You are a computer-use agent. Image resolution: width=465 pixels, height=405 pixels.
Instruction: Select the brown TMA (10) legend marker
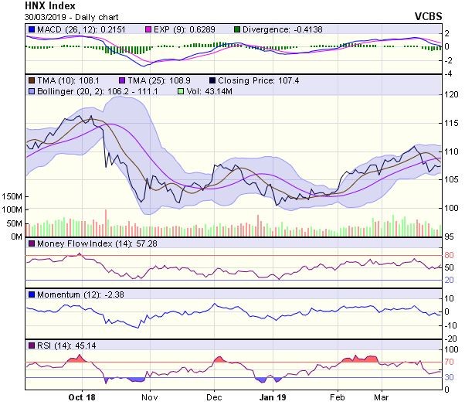(x=31, y=80)
